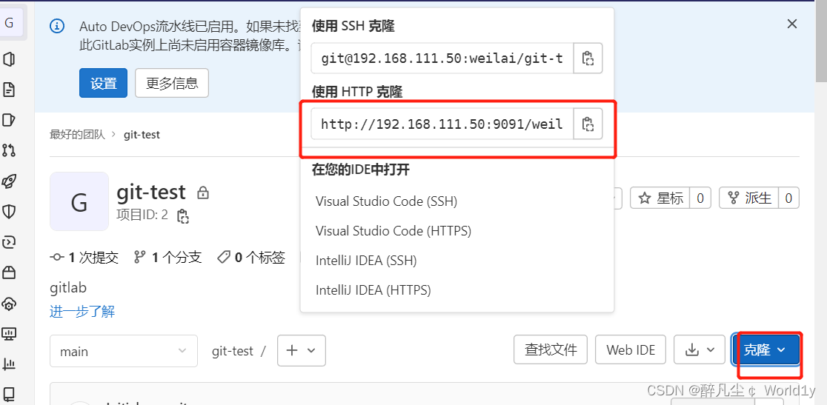Click the SSH clone URL field

[x=442, y=58]
